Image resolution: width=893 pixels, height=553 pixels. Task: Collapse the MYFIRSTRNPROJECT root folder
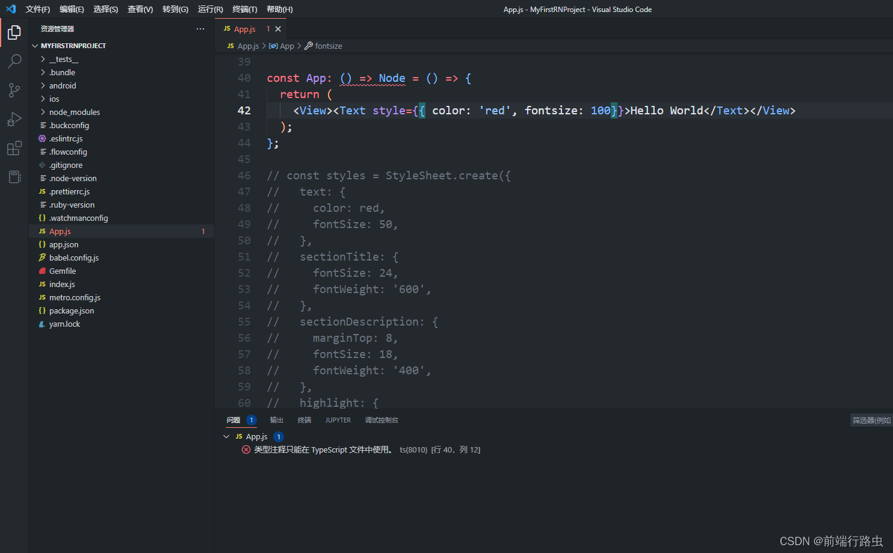35,46
